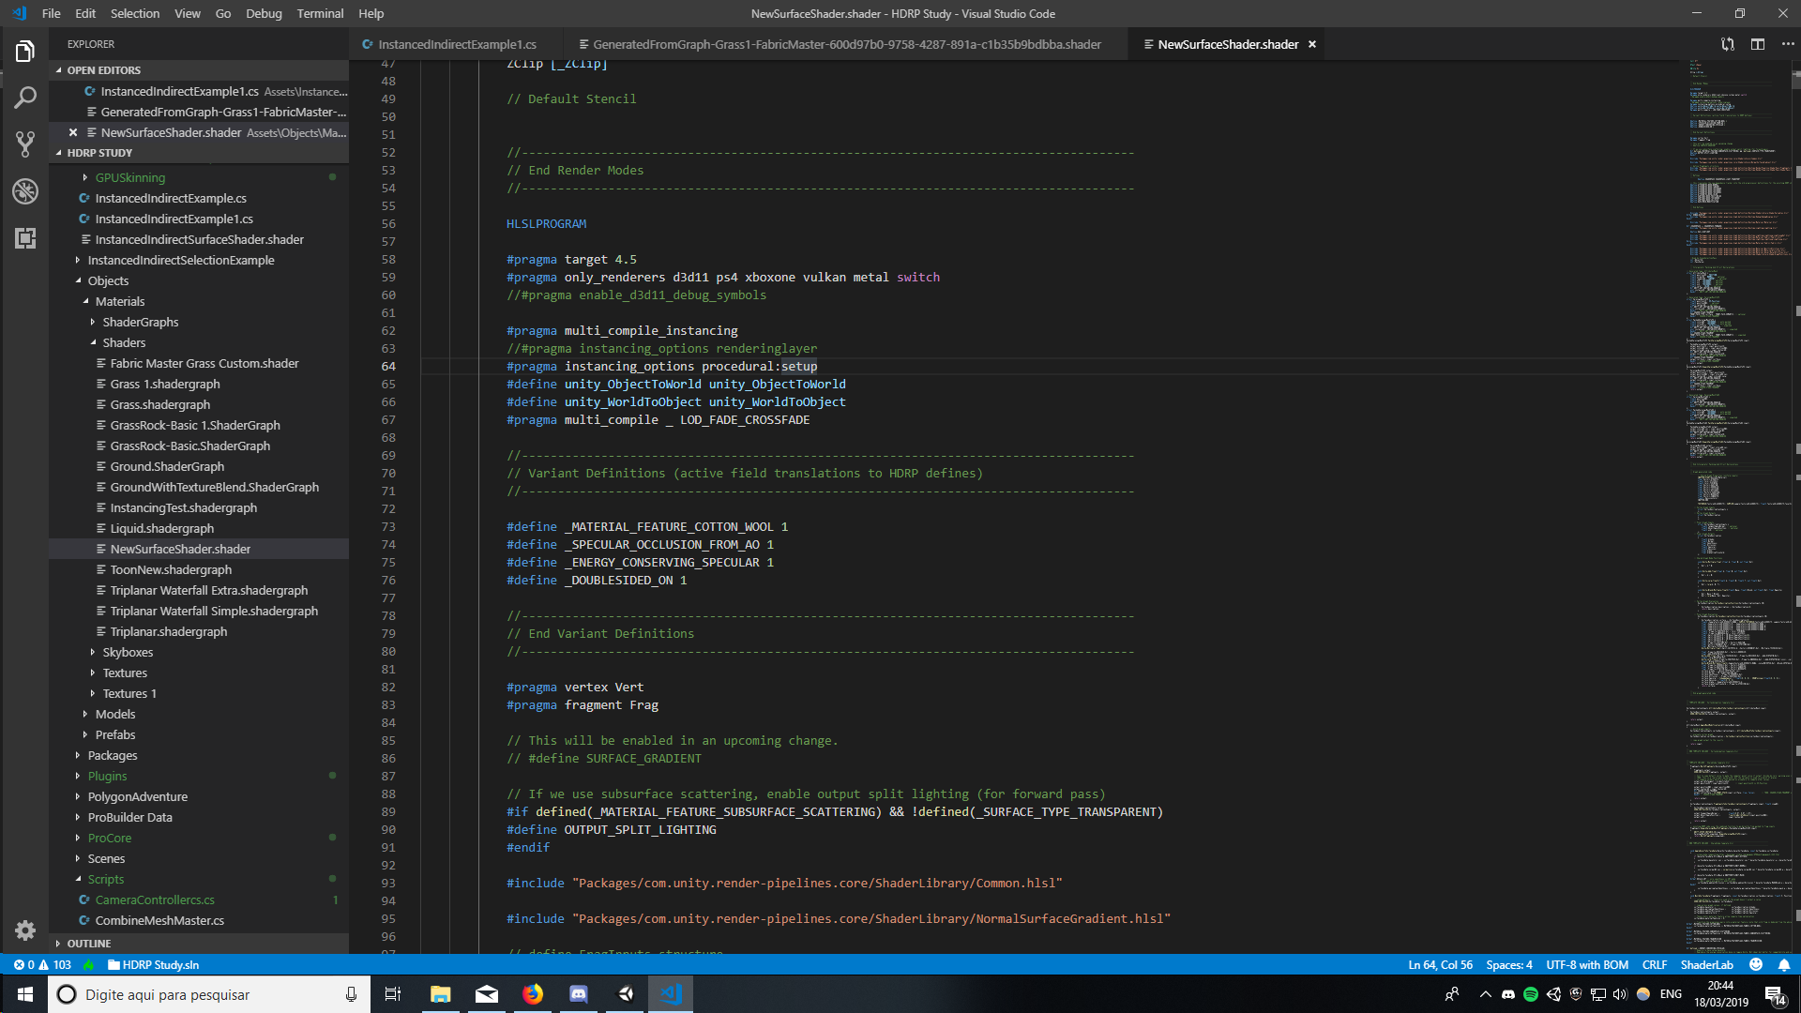1801x1013 pixels.
Task: Click the split editor right icon
Action: pyautogui.click(x=1758, y=44)
